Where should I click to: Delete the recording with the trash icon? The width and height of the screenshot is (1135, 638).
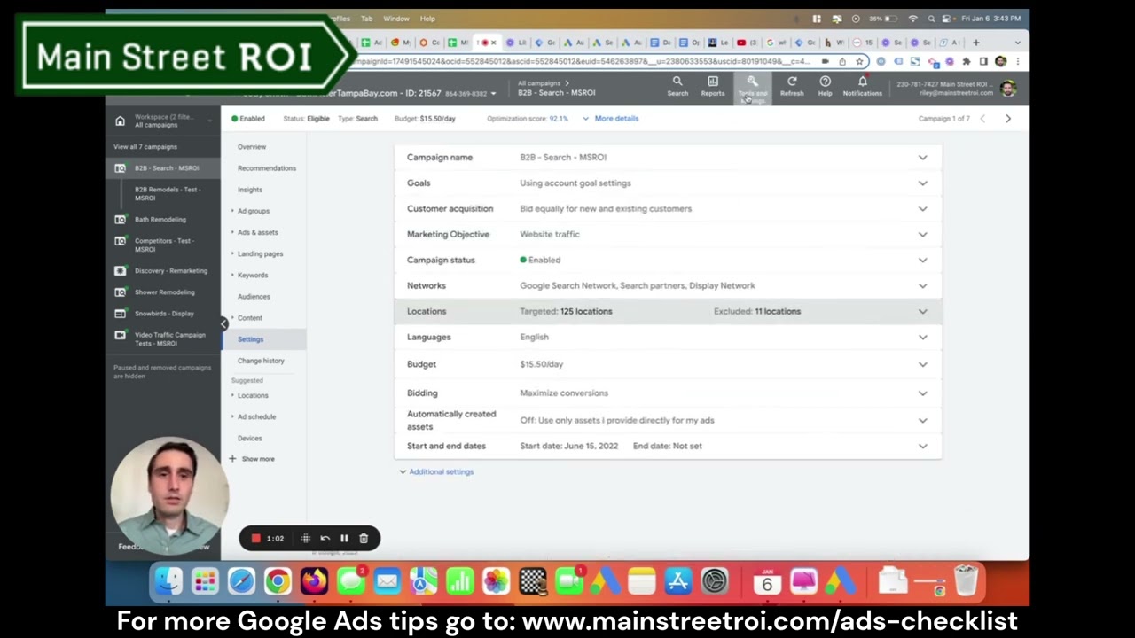coord(364,538)
